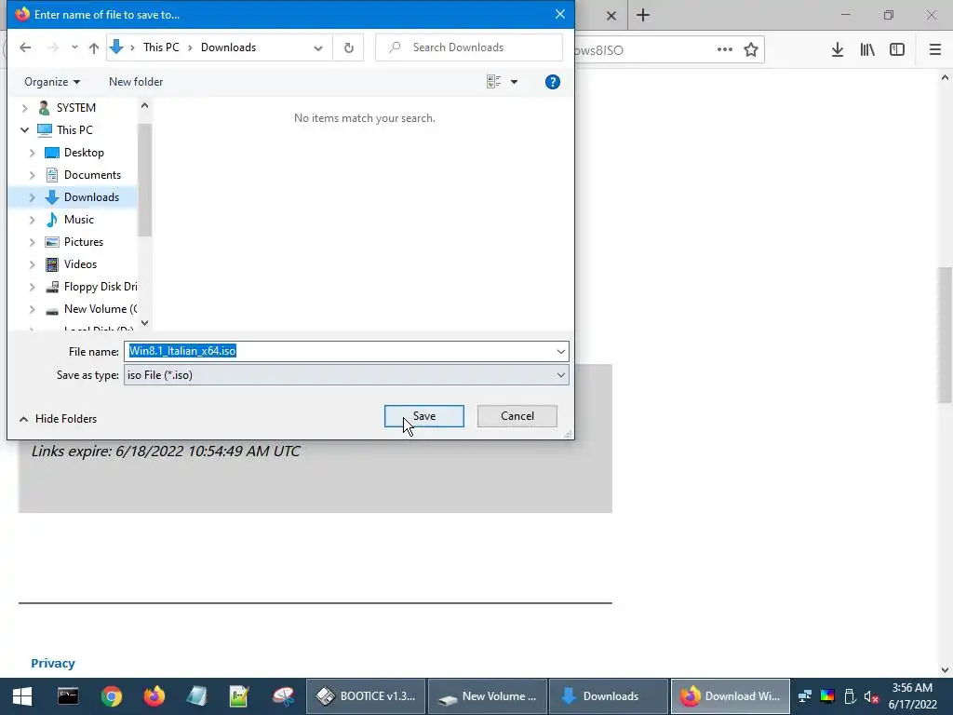This screenshot has height=715, width=953.
Task: Open the Privacy link on the page
Action: [x=53, y=663]
